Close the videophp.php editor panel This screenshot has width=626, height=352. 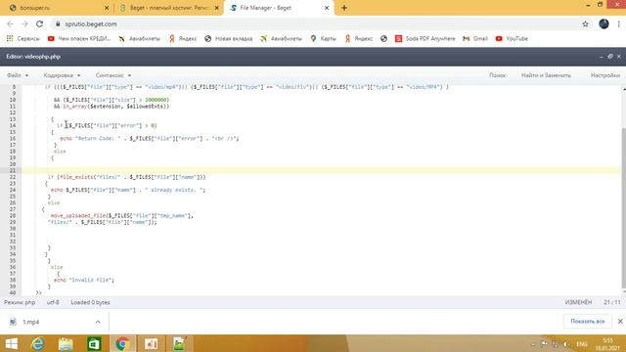click(x=619, y=57)
